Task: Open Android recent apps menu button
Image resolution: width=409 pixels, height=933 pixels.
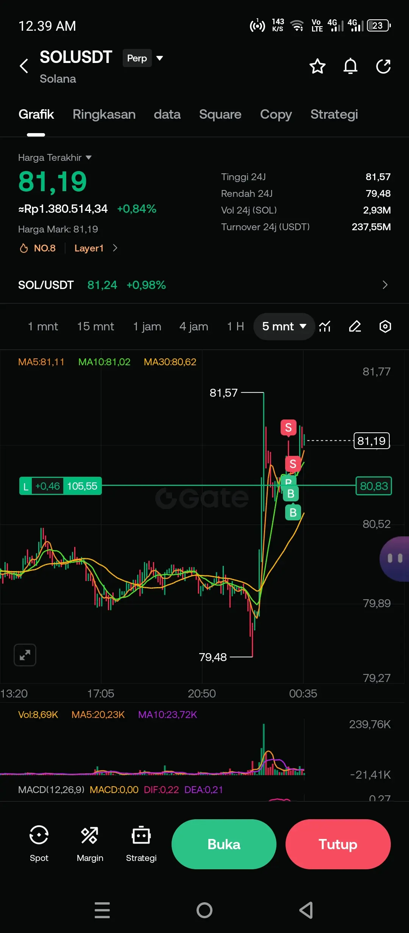Action: 102,910
